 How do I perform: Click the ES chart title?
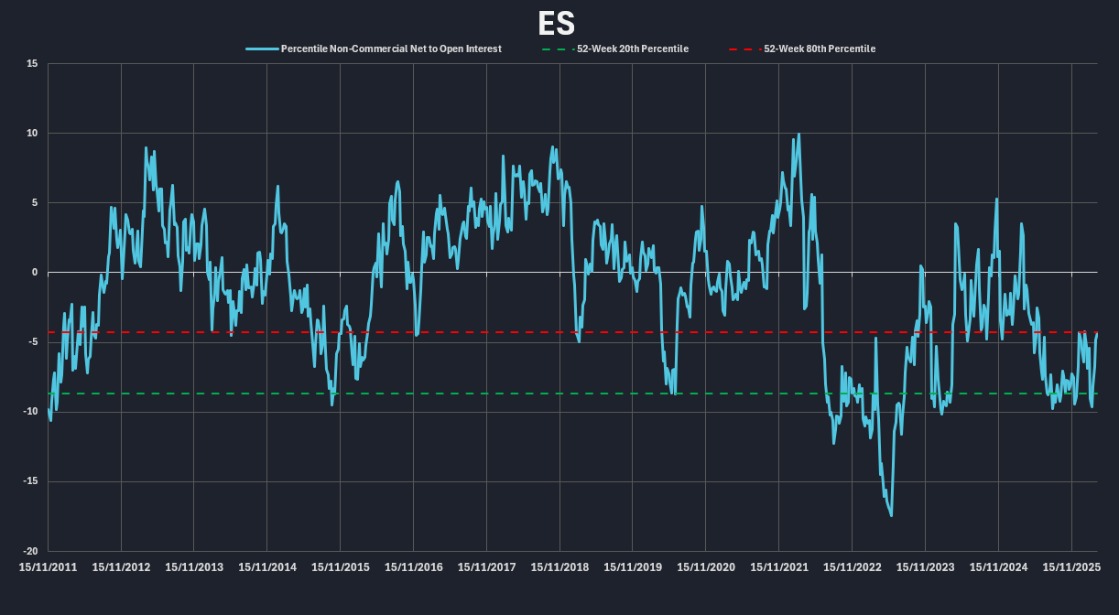point(557,23)
